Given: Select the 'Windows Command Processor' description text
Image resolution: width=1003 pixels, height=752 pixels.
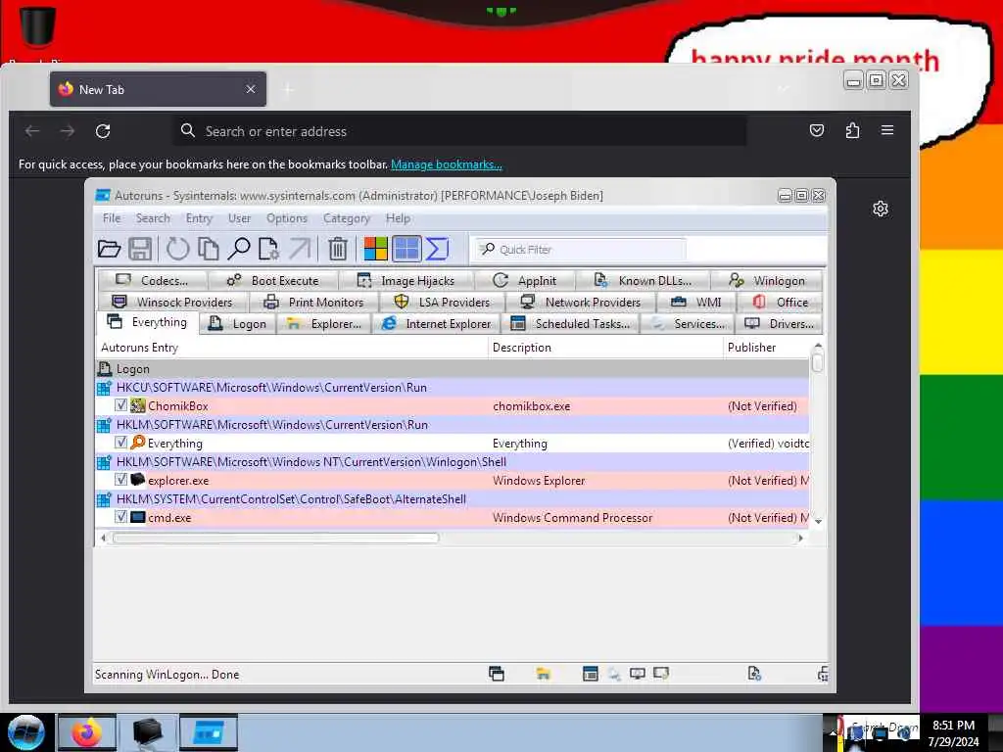Looking at the screenshot, I should tap(572, 518).
